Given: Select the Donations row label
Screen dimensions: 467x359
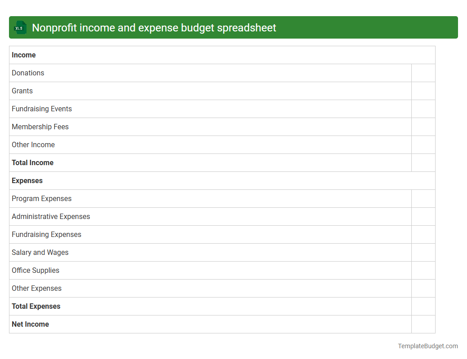Looking at the screenshot, I should [28, 73].
